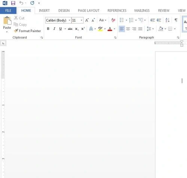This screenshot has height=178, width=187.
Task: Click the Redo/Repeat icon
Action: coord(32,3)
